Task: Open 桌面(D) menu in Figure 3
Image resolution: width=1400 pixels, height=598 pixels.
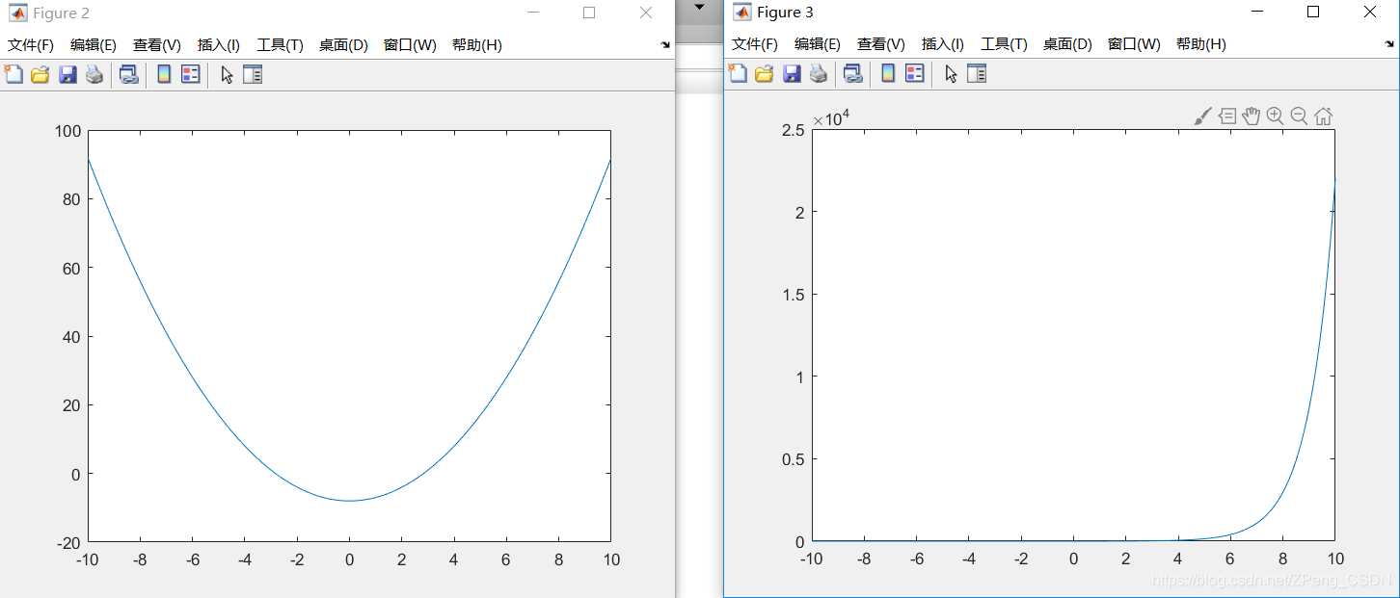Action: [1068, 44]
